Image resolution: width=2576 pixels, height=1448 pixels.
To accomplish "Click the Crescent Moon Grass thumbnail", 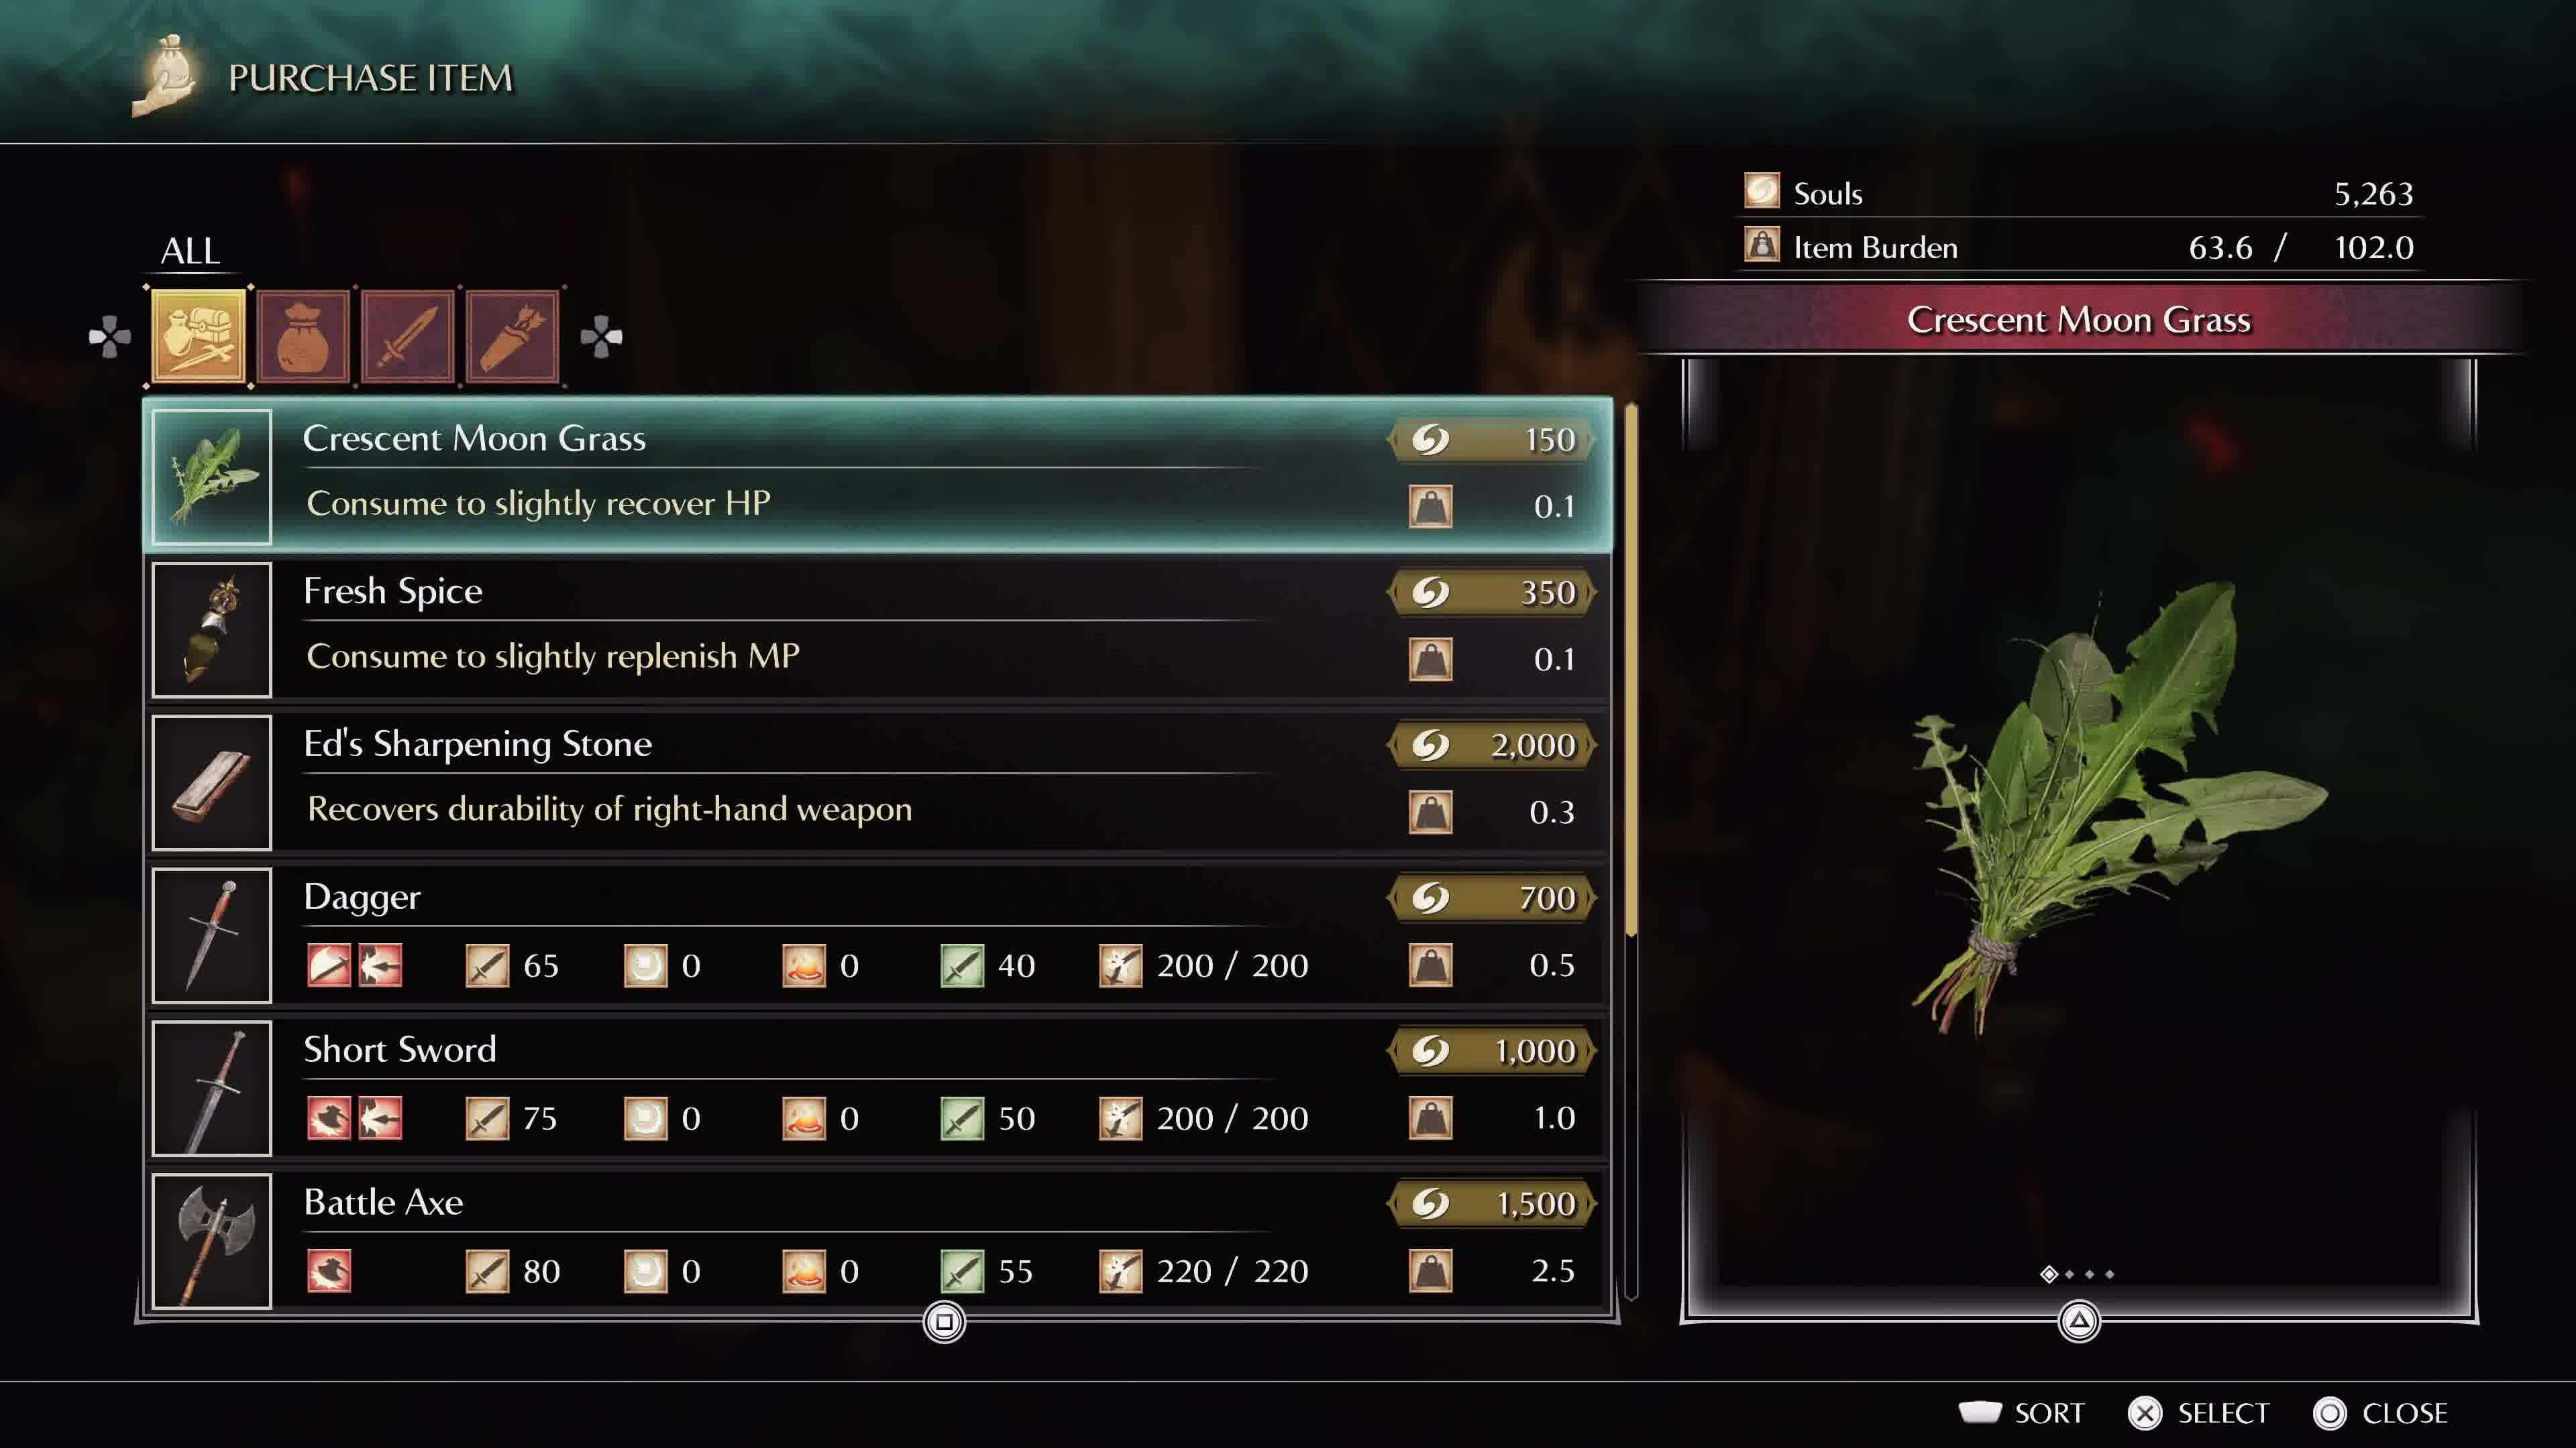I will pos(211,472).
